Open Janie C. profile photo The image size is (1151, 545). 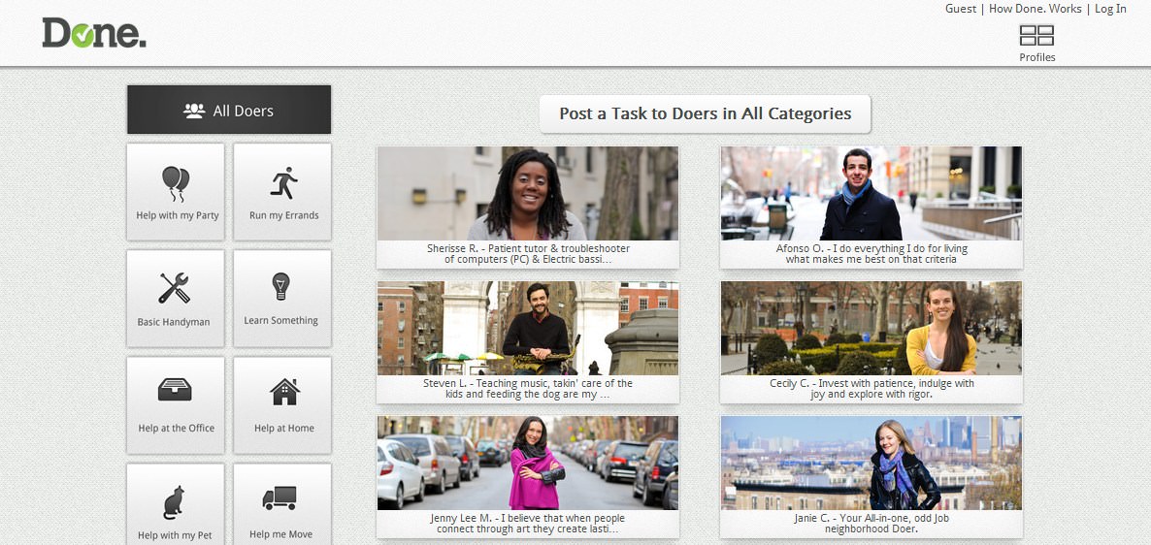[x=871, y=463]
